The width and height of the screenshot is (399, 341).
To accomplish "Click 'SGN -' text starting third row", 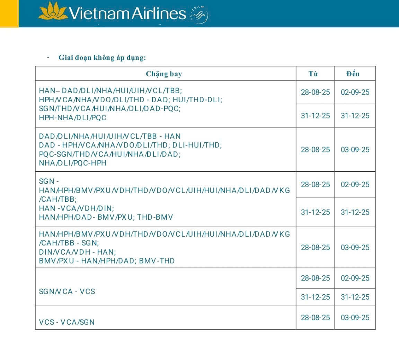I will click(49, 181).
